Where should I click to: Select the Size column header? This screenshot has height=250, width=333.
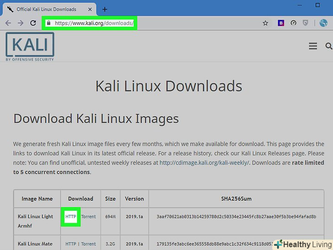[110, 199]
